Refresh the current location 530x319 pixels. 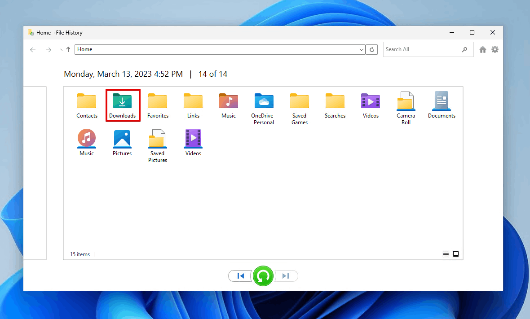click(372, 50)
